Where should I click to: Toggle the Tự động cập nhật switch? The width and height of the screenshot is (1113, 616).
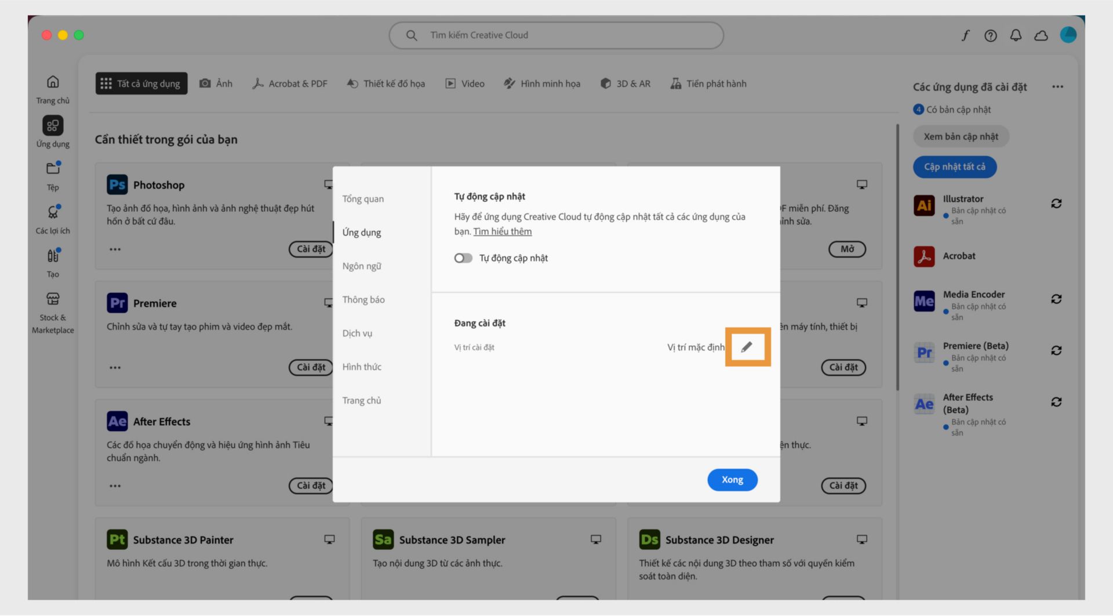[463, 258]
